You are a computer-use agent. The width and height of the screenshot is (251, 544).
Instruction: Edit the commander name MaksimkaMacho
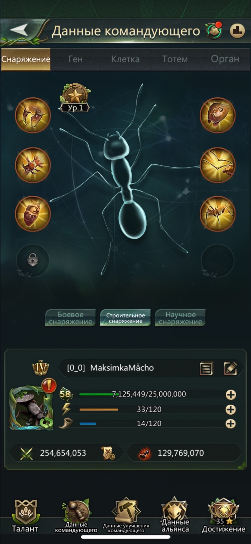point(230,368)
